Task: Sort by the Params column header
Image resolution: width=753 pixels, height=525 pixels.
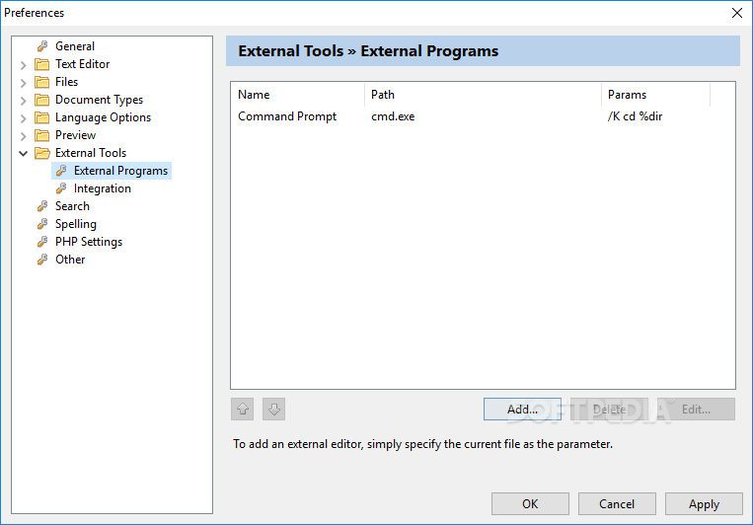Action: tap(656, 95)
